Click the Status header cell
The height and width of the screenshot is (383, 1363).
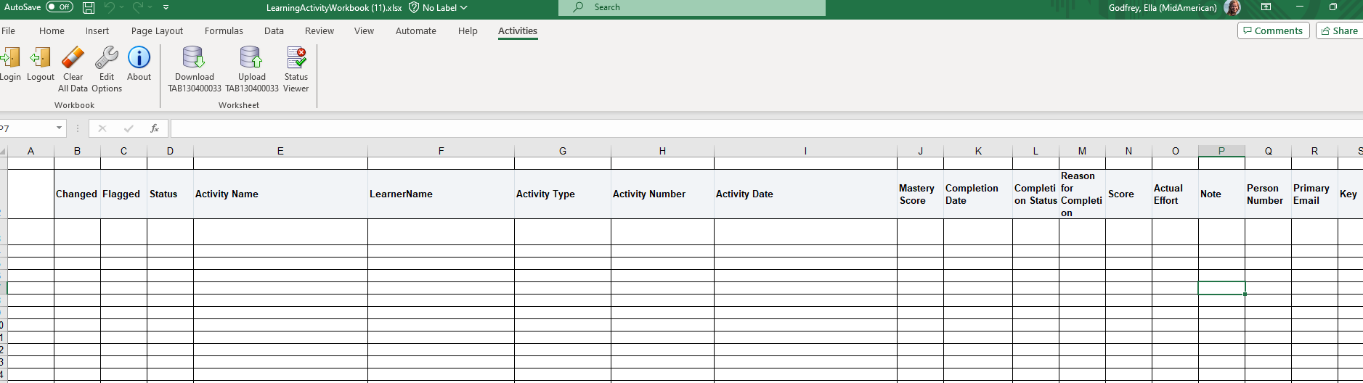pyautogui.click(x=170, y=194)
